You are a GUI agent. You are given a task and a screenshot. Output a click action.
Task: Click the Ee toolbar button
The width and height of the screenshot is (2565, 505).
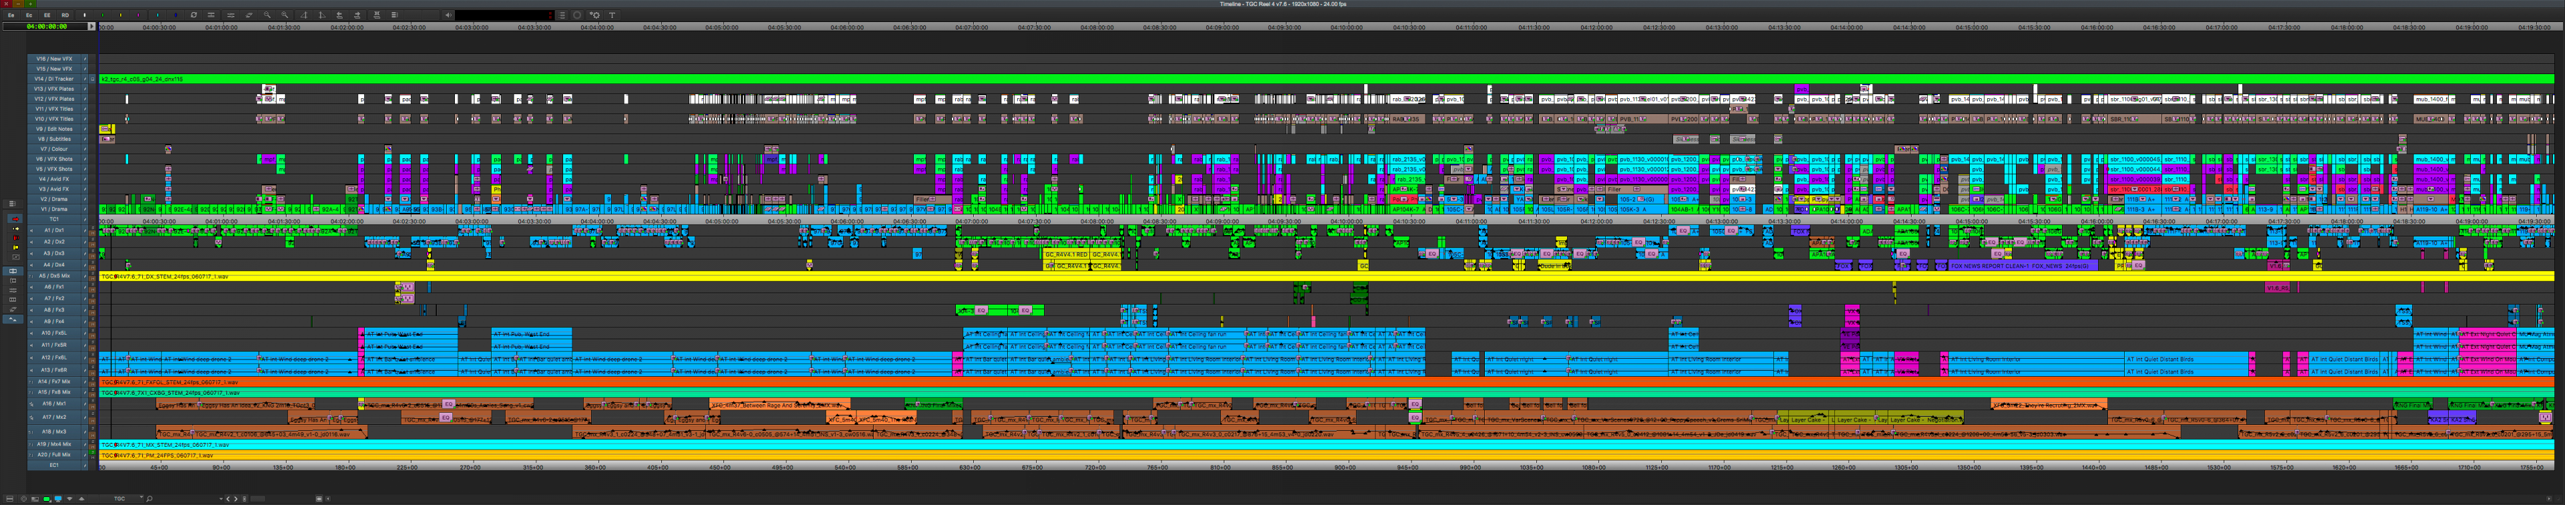11,15
